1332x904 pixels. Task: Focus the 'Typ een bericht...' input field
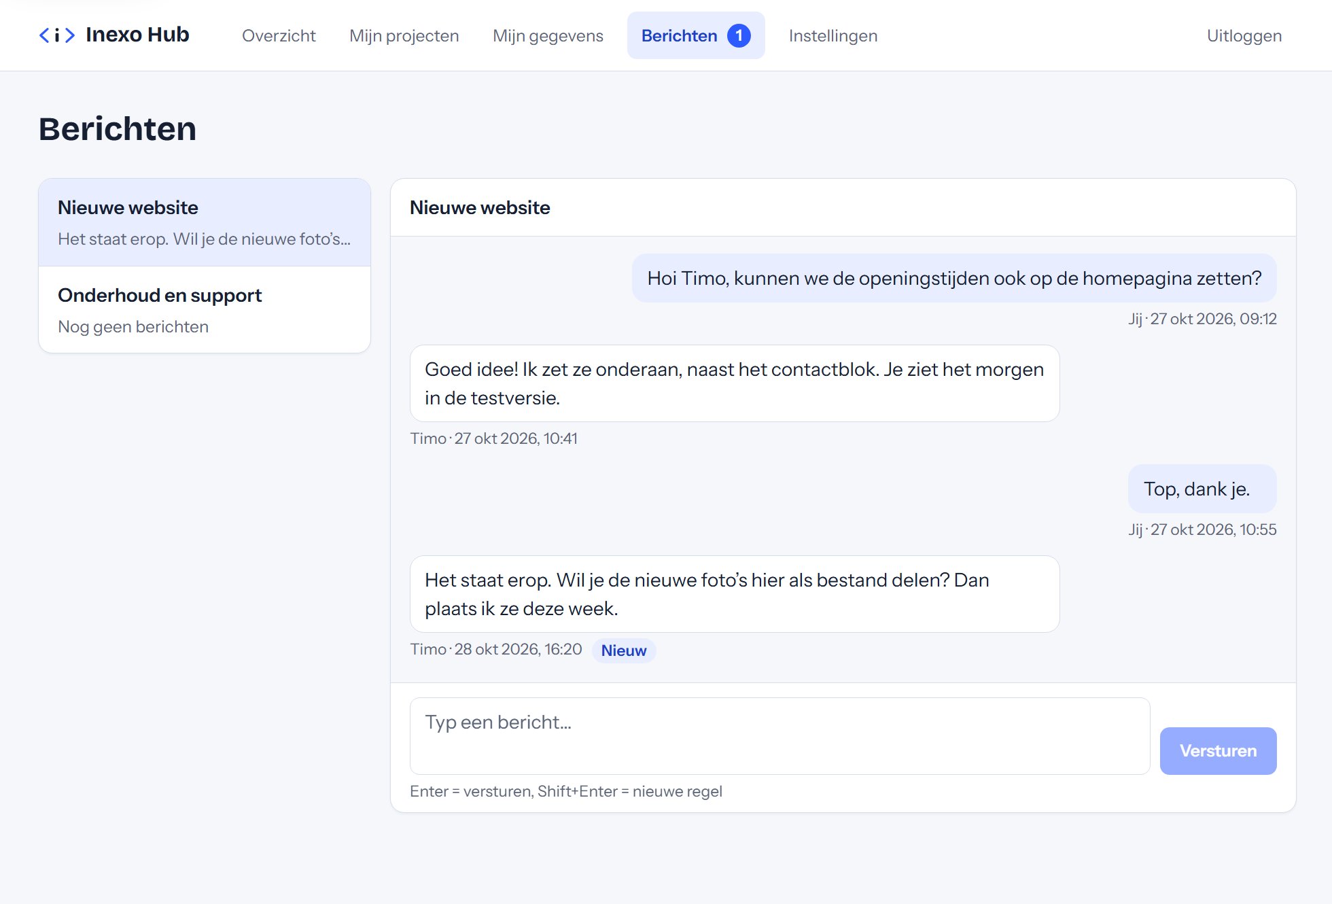[780, 736]
